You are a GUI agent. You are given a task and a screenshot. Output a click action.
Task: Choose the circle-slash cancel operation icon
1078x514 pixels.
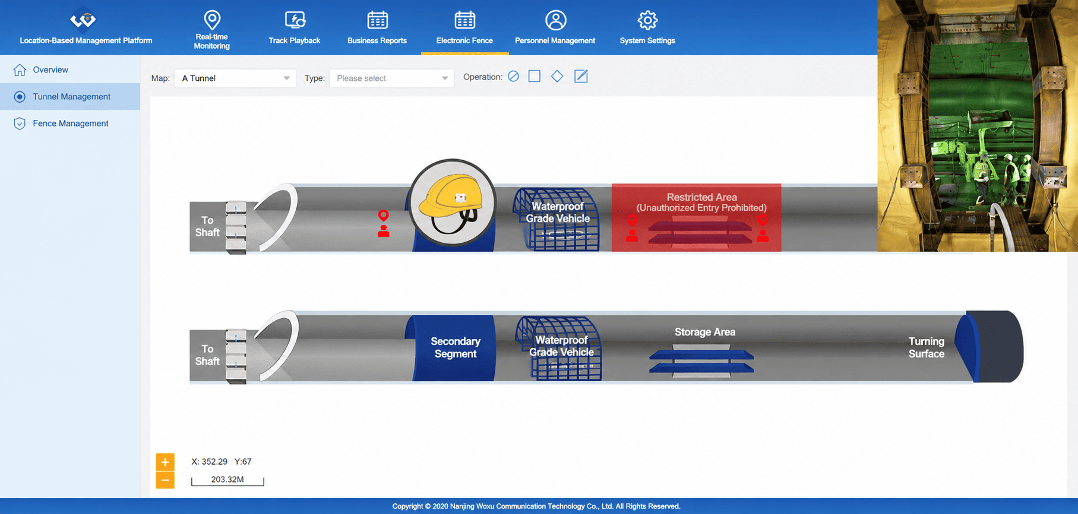514,77
